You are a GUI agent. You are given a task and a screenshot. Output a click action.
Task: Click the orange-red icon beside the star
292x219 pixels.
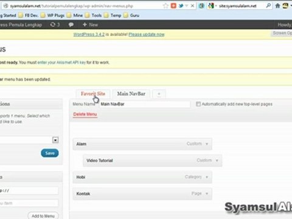pos(173,6)
